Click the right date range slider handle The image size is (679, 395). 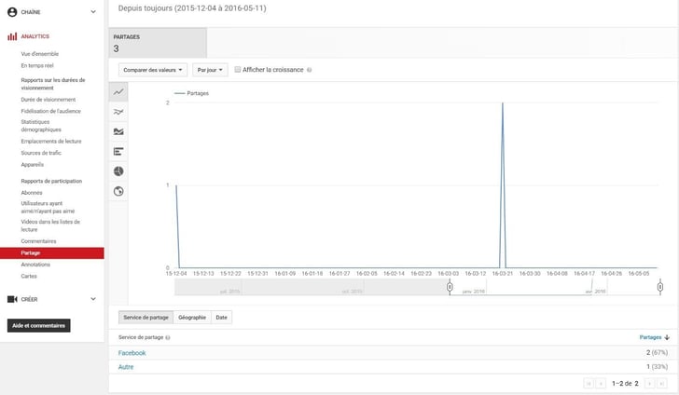[x=660, y=287]
